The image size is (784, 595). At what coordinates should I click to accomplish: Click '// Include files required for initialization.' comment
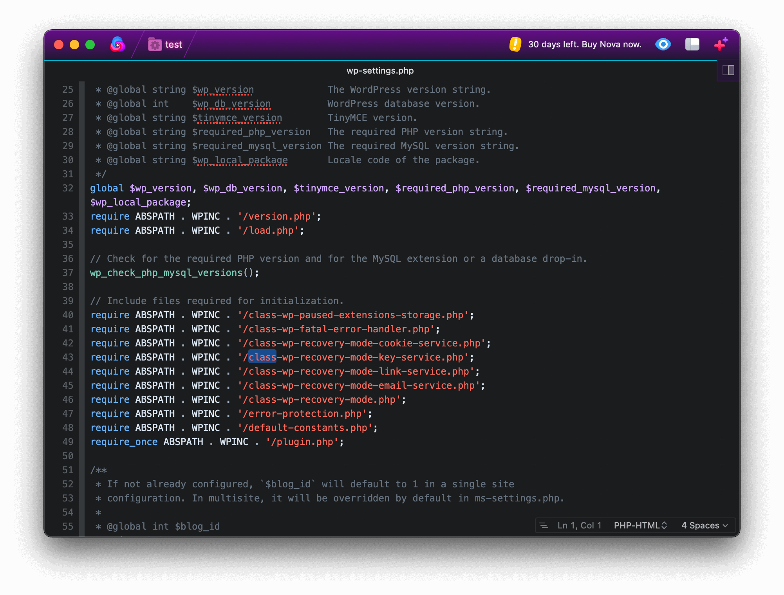(217, 301)
